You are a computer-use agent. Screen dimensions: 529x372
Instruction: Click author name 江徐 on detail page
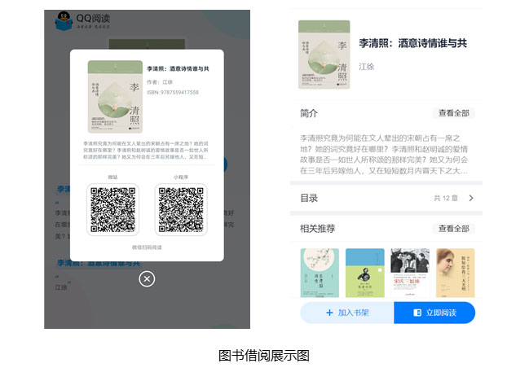368,66
